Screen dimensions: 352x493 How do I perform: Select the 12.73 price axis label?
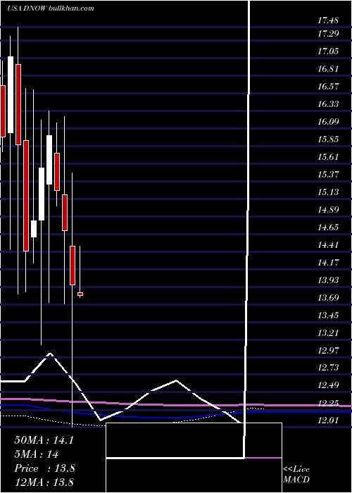tap(328, 367)
